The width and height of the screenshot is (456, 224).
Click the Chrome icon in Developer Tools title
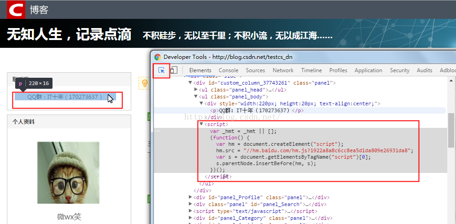(158, 57)
